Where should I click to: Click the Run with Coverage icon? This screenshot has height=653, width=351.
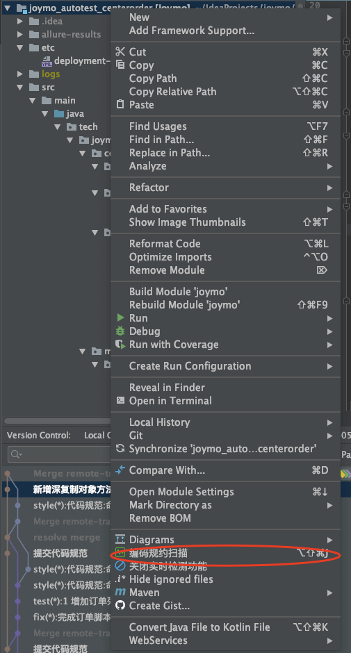tap(120, 345)
